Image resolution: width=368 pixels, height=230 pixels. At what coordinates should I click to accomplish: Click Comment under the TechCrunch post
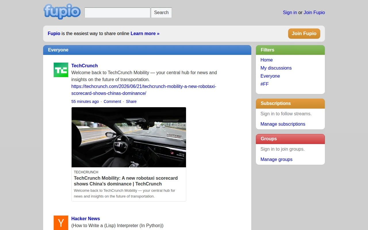pyautogui.click(x=112, y=101)
